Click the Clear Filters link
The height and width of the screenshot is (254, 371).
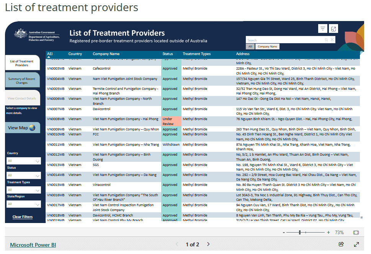23,217
